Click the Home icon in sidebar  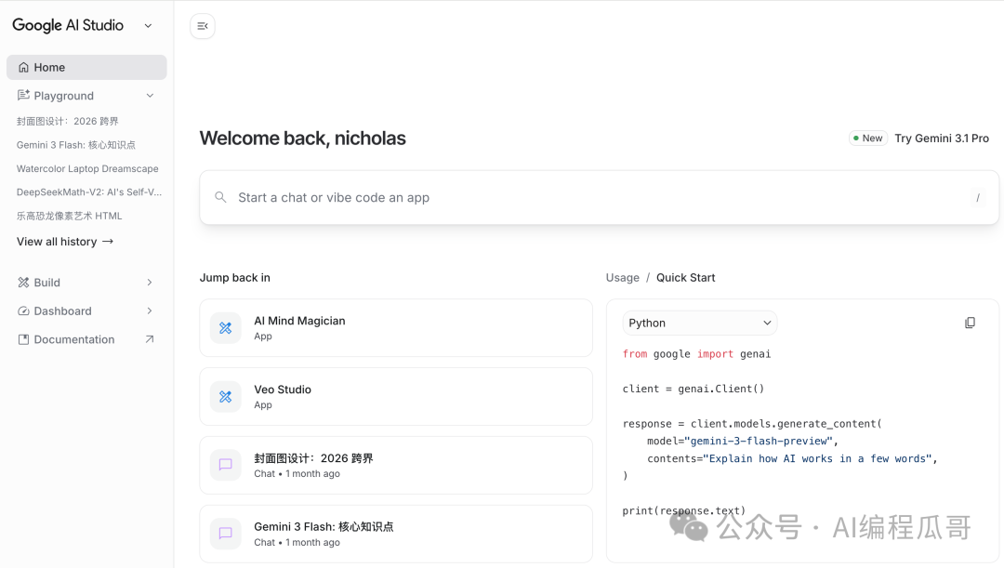pos(23,67)
